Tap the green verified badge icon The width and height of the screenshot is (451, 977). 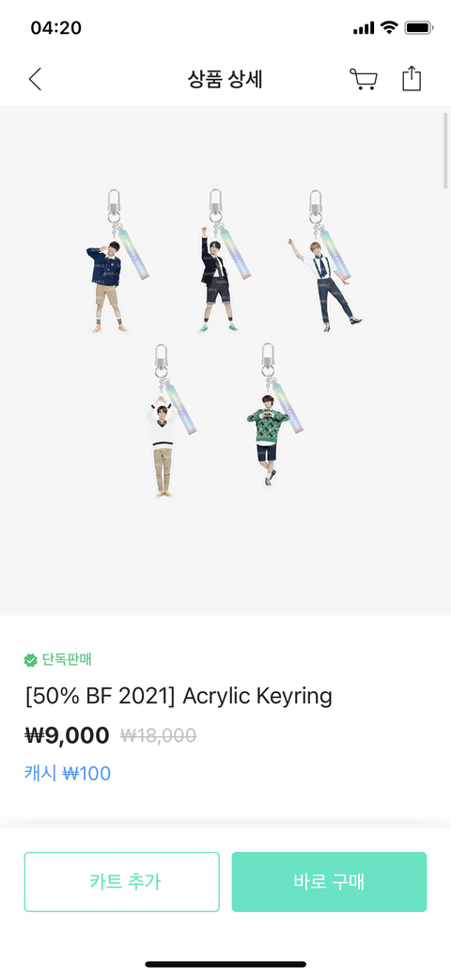coord(30,660)
